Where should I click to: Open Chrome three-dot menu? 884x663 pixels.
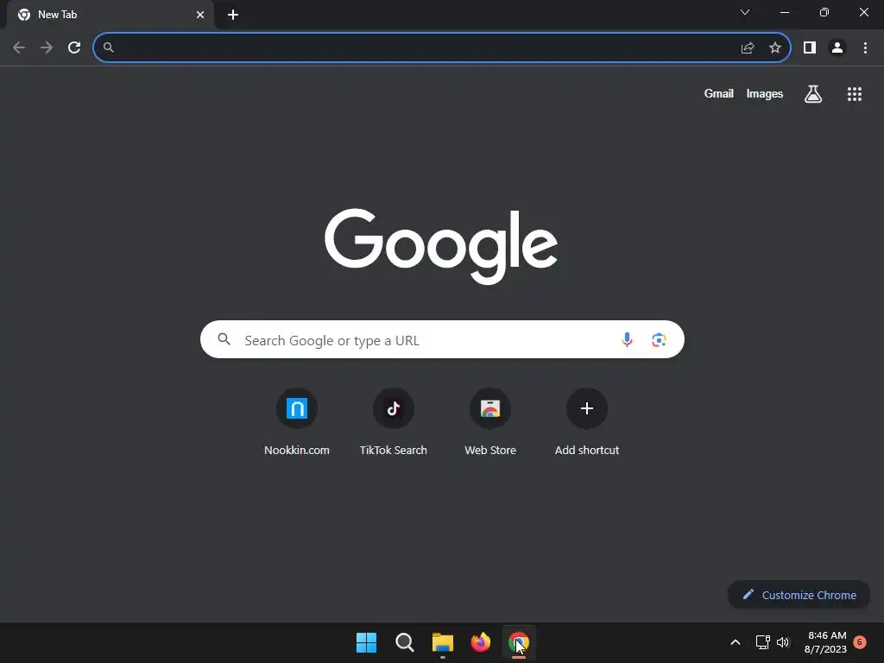tap(865, 47)
